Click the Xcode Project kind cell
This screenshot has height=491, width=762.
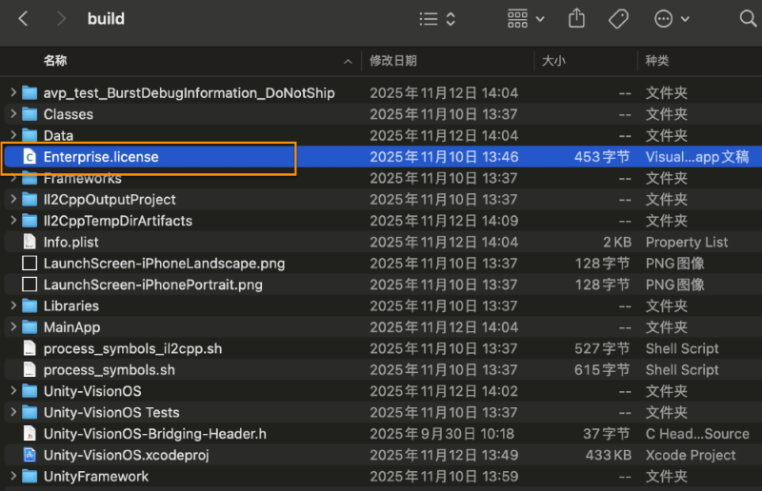tap(691, 455)
